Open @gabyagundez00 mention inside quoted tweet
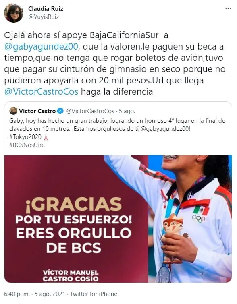Image resolution: width=237 pixels, height=304 pixels. pyautogui.click(x=165, y=129)
